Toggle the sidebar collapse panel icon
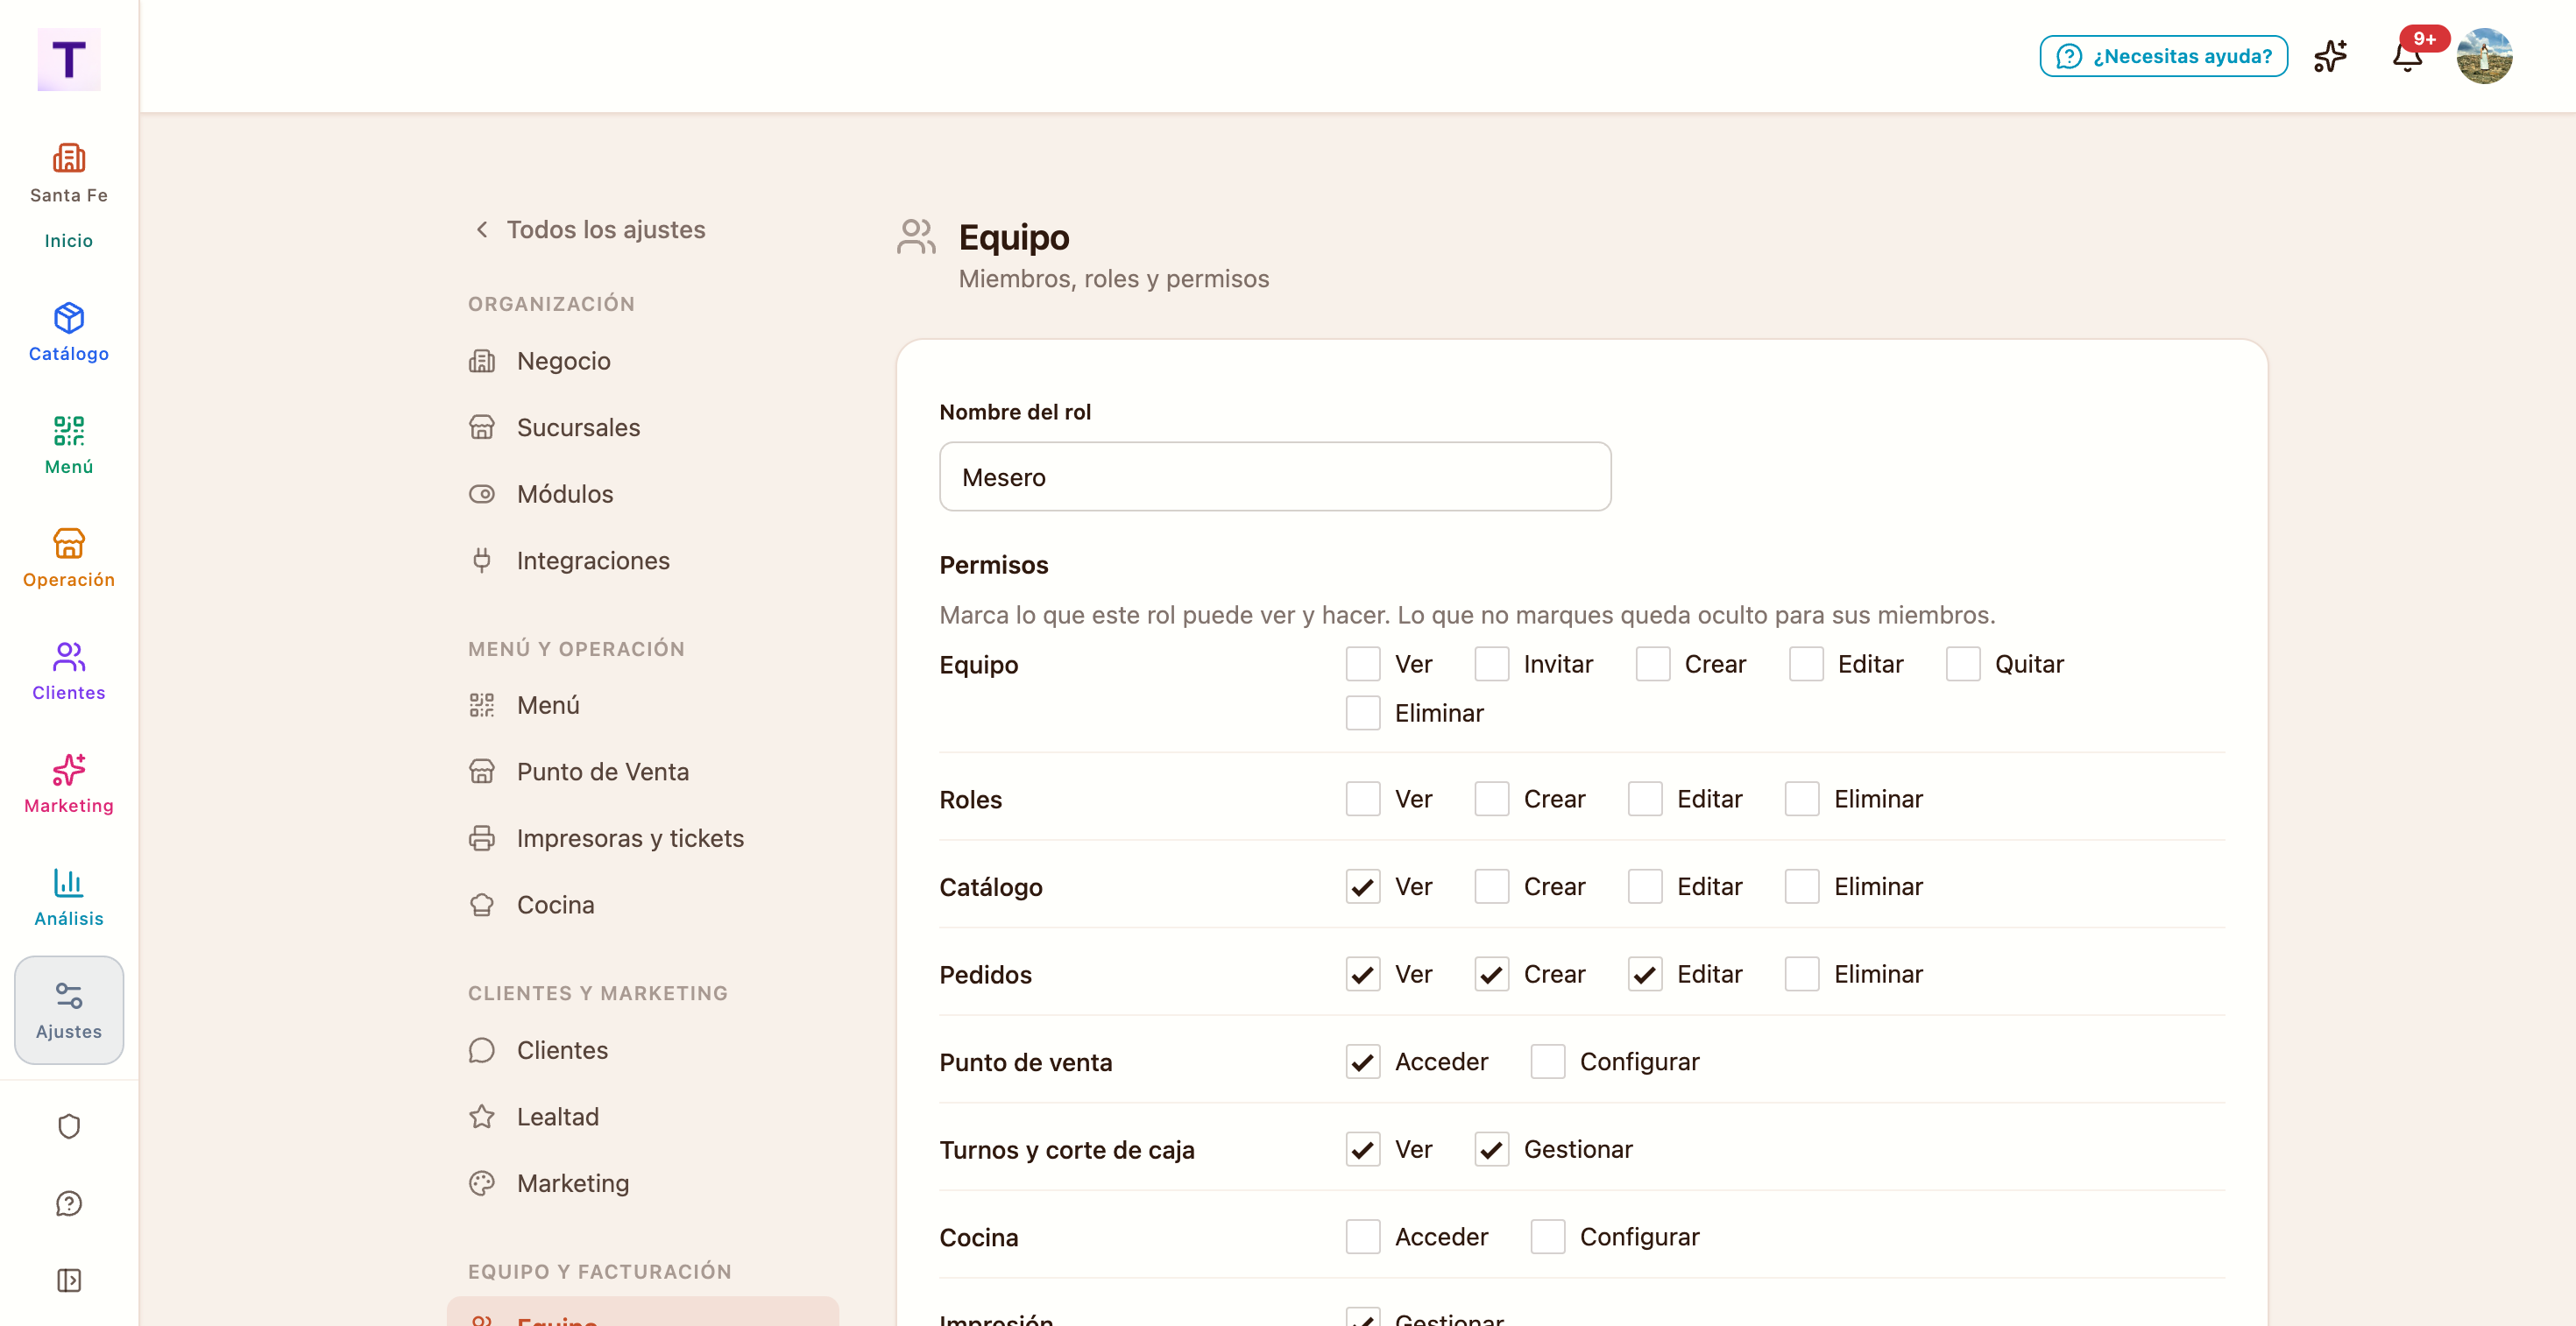 click(x=69, y=1280)
